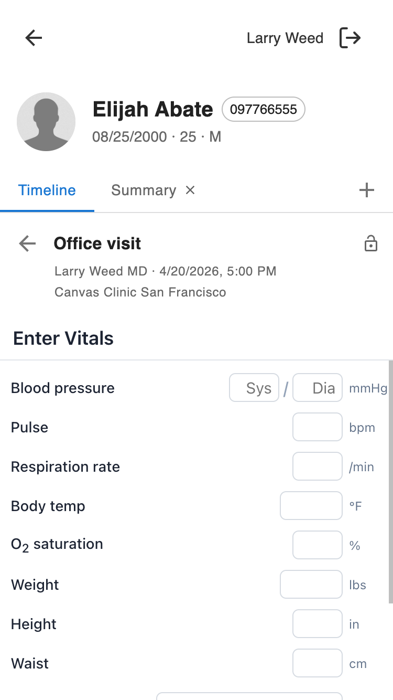Click patient ID badge 097766555

264,109
